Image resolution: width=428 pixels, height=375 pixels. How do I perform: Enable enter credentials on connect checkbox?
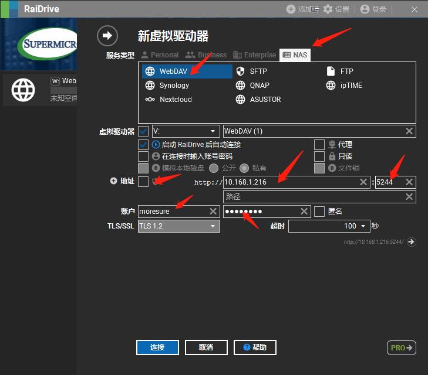[143, 156]
